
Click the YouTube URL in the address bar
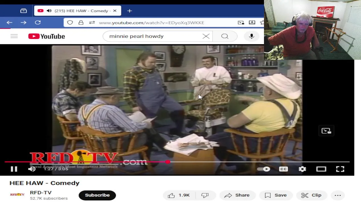pyautogui.click(x=151, y=23)
